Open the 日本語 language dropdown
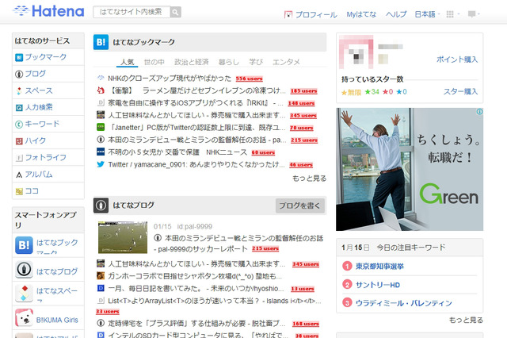The height and width of the screenshot is (338, 507). [x=427, y=14]
